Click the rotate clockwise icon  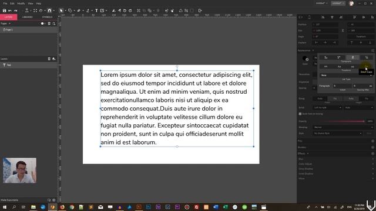click(130, 11)
